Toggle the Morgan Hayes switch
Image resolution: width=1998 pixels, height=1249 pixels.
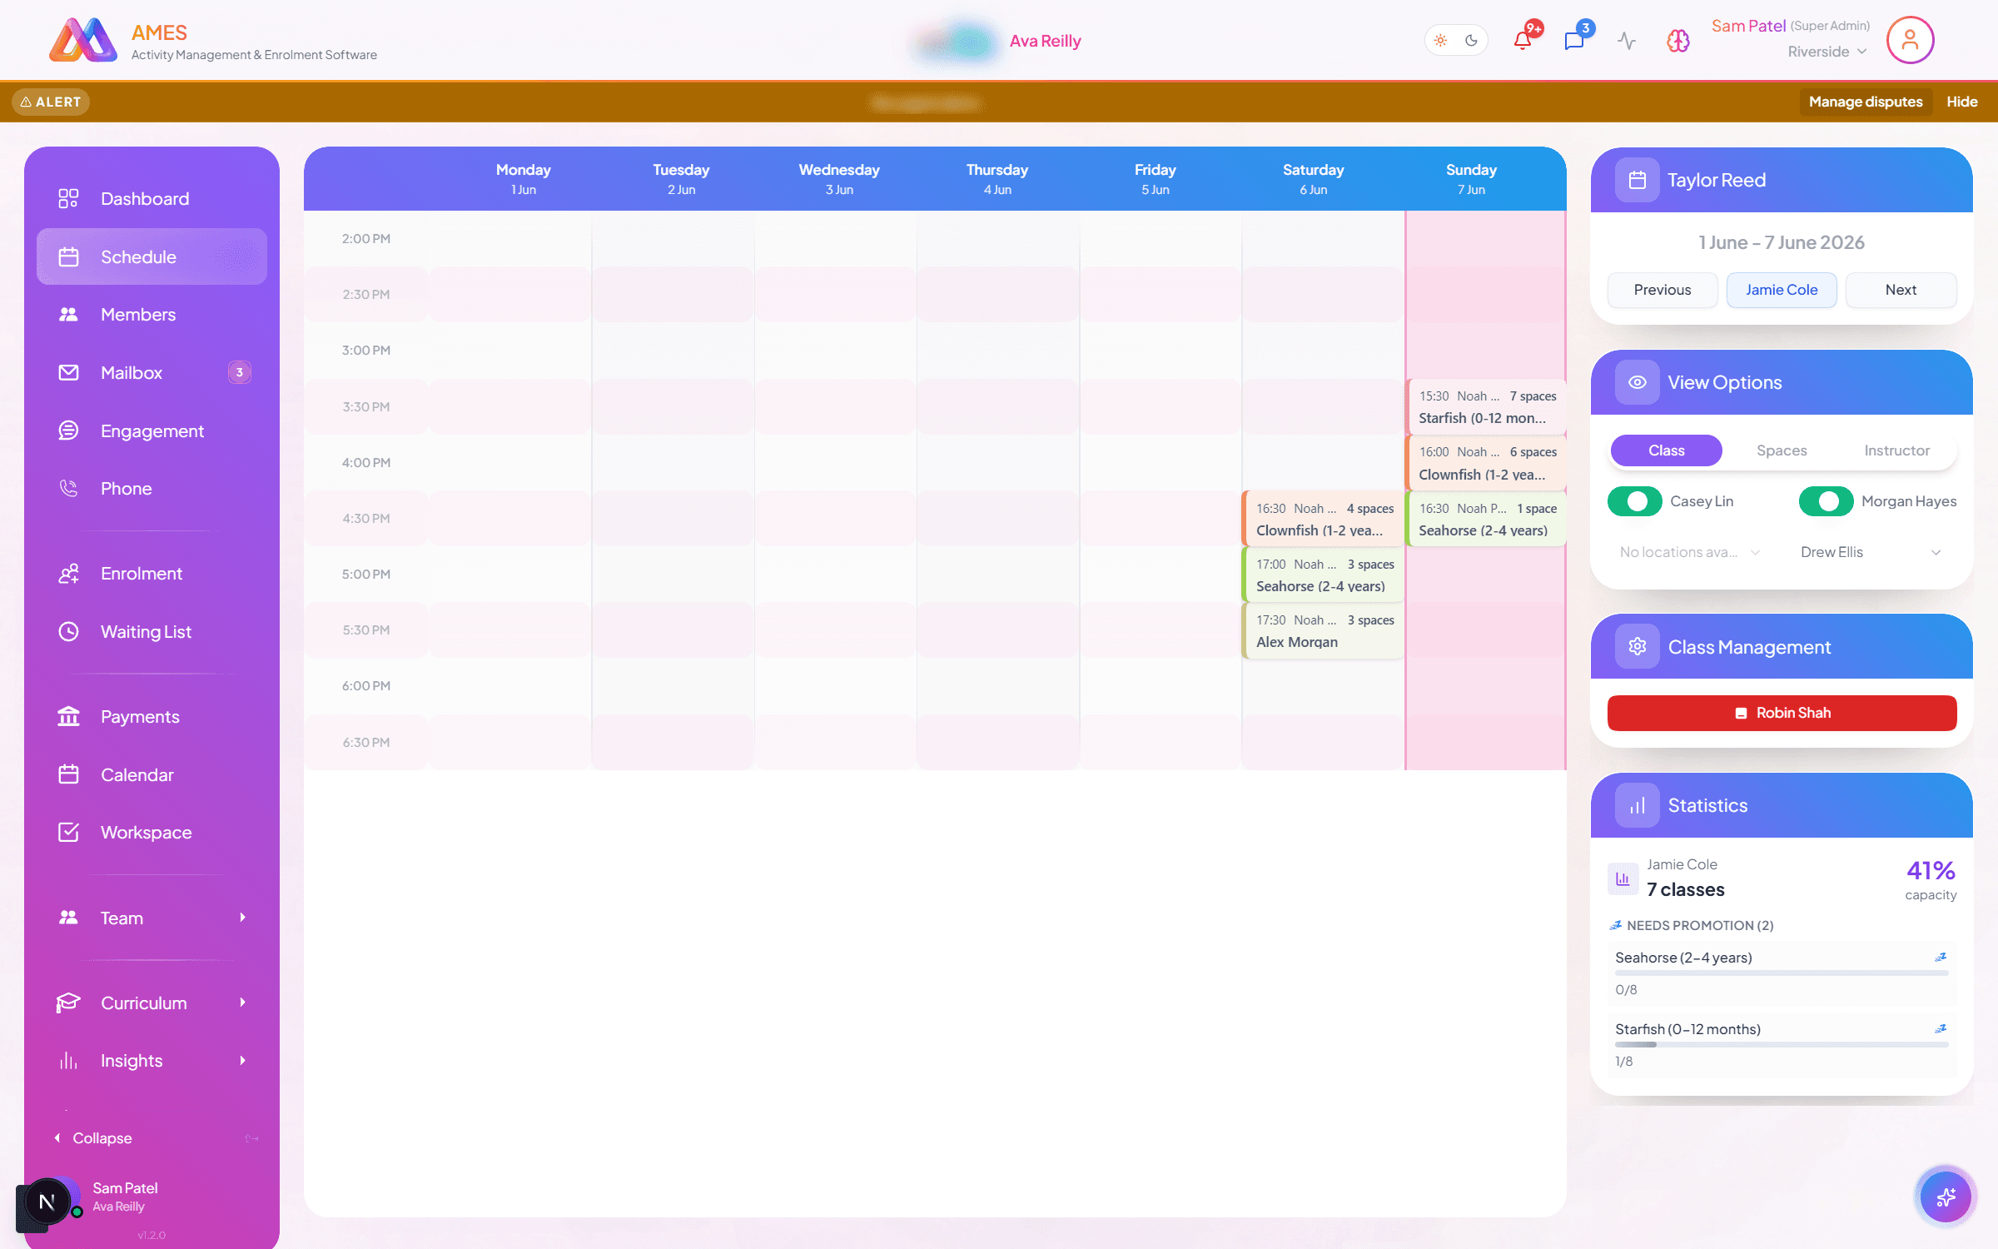click(x=1826, y=501)
